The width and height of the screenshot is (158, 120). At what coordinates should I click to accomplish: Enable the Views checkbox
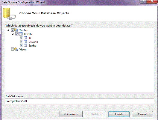pos(12,49)
